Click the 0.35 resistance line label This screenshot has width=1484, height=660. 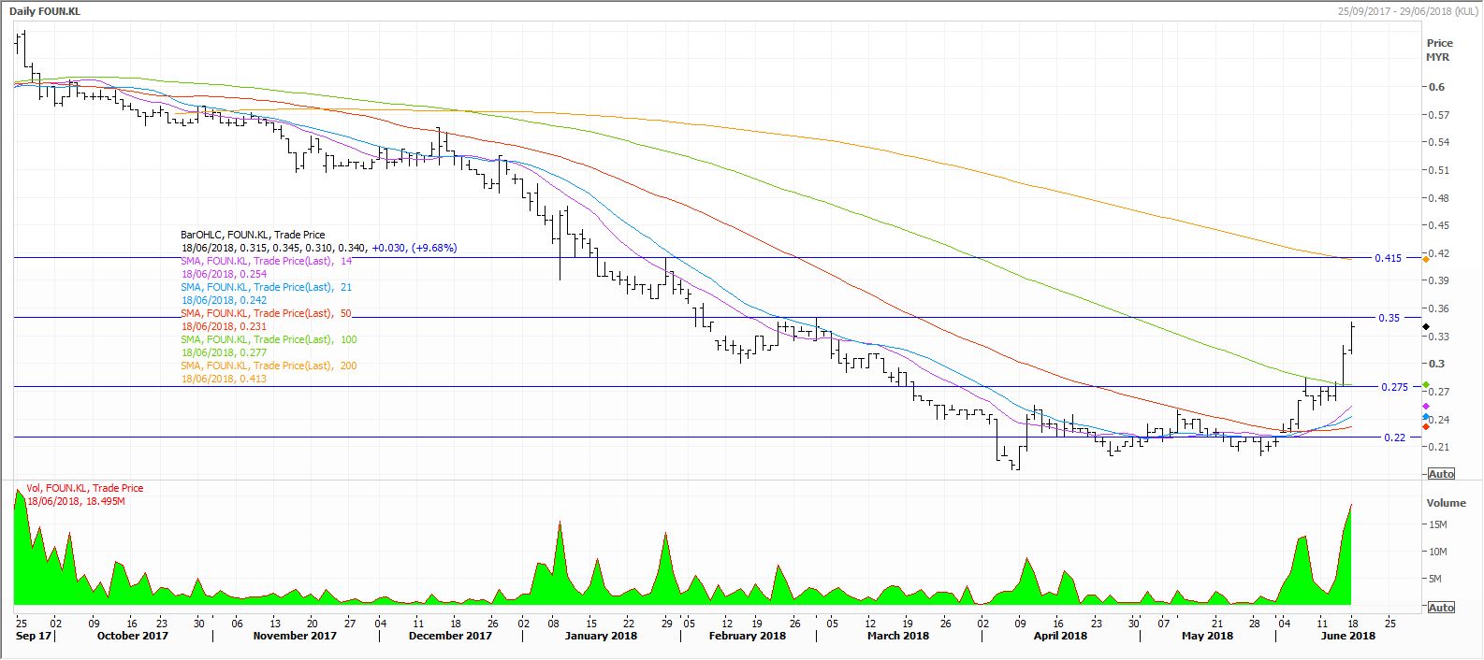coord(1389,318)
